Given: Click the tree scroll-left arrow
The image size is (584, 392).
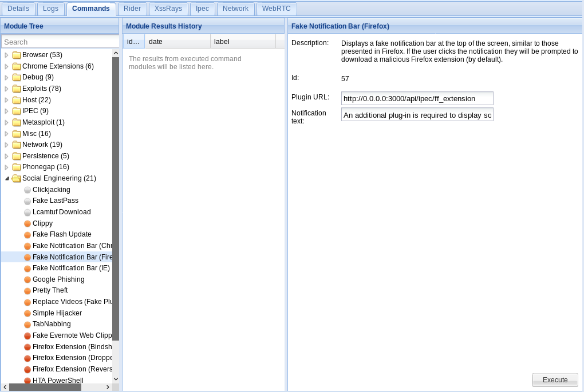Looking at the screenshot, I should 5,387.
